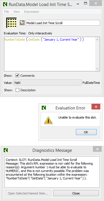104x201 pixels.
Task: Enable the Show Description checkbox
Action: 17,90
